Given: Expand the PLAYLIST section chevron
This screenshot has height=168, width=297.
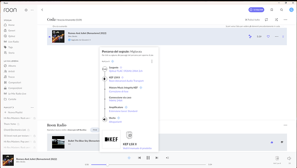Looking at the screenshot, I should click(13, 108).
